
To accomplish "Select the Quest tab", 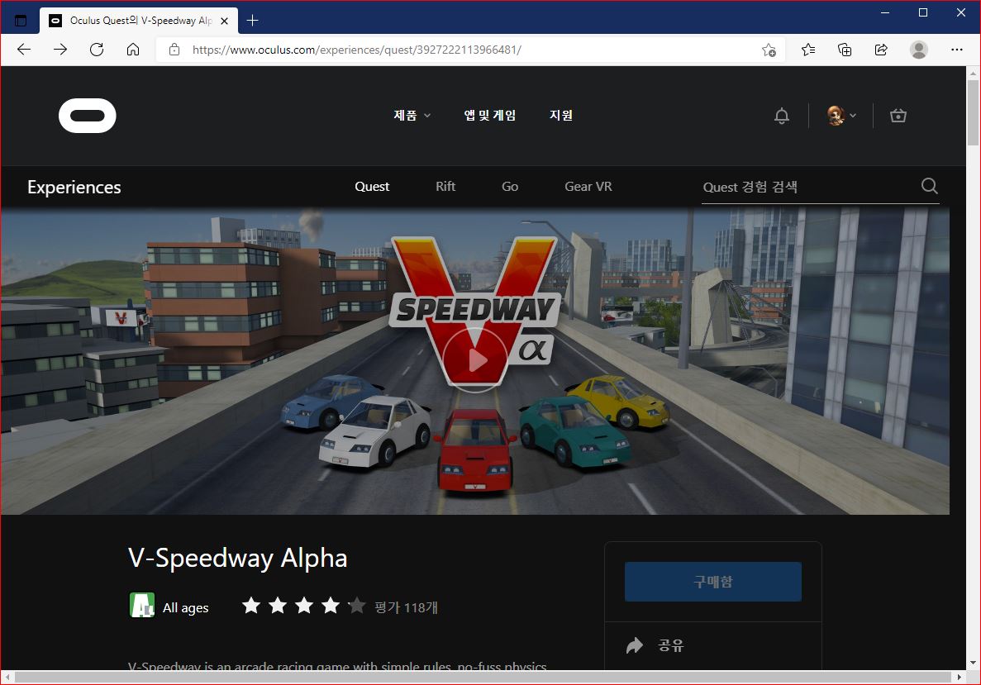I will coord(372,187).
